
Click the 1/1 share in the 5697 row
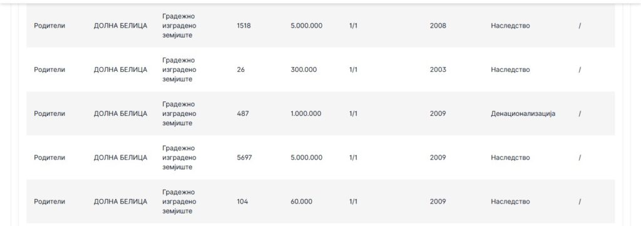click(x=353, y=158)
